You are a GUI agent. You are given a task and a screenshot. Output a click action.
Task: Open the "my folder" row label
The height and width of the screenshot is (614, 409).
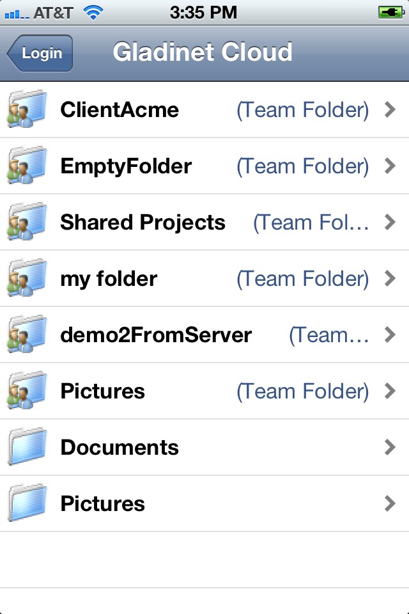(x=109, y=279)
